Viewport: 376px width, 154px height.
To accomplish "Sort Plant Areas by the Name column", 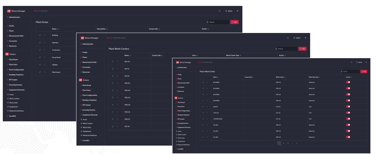I will pyautogui.click(x=55, y=29).
